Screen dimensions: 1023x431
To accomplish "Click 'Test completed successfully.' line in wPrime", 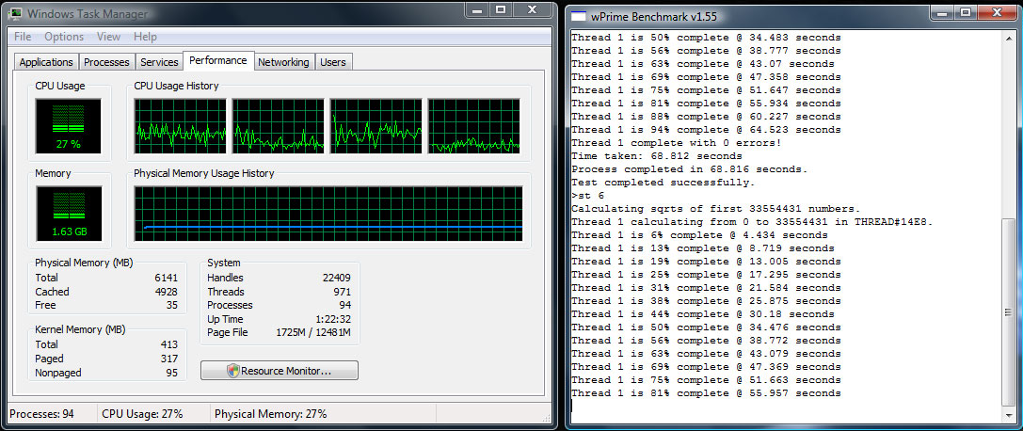I will click(x=663, y=183).
